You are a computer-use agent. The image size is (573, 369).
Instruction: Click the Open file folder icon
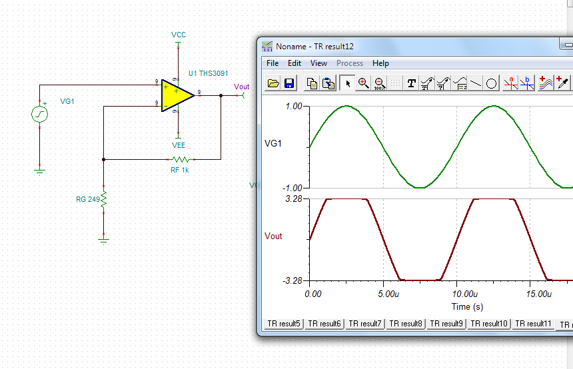point(273,83)
